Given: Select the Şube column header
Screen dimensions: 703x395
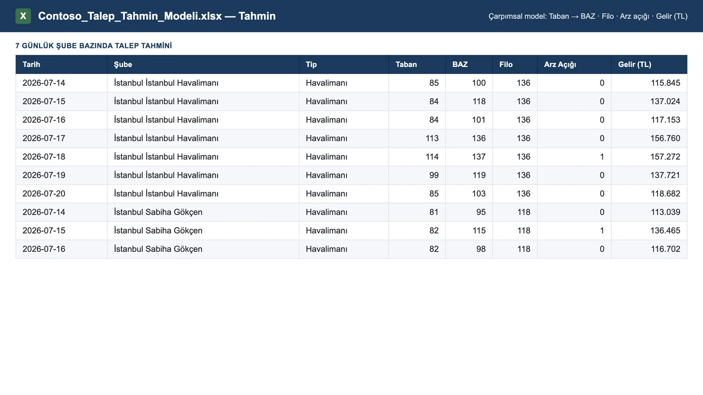Looking at the screenshot, I should [203, 64].
